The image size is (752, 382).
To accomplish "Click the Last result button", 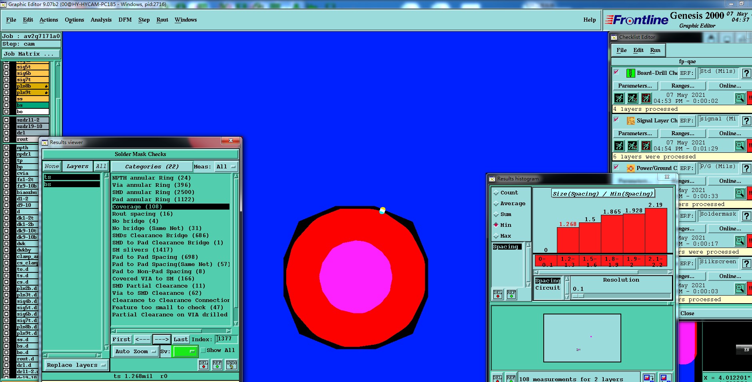I will tap(181, 339).
